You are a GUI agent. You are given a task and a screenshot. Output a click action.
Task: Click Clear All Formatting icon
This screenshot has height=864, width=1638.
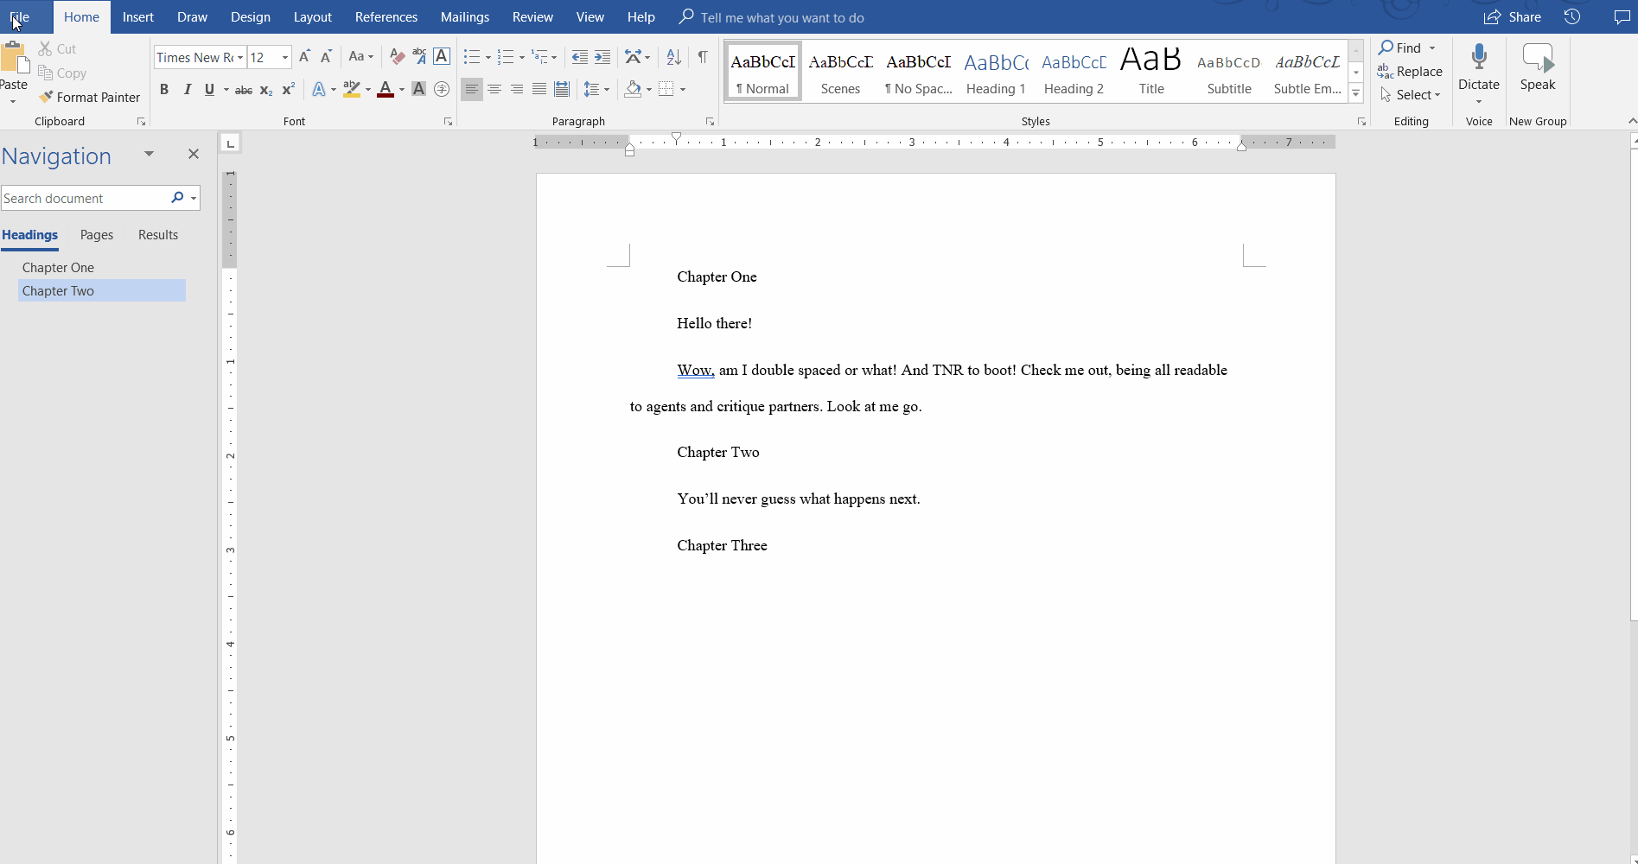(397, 57)
